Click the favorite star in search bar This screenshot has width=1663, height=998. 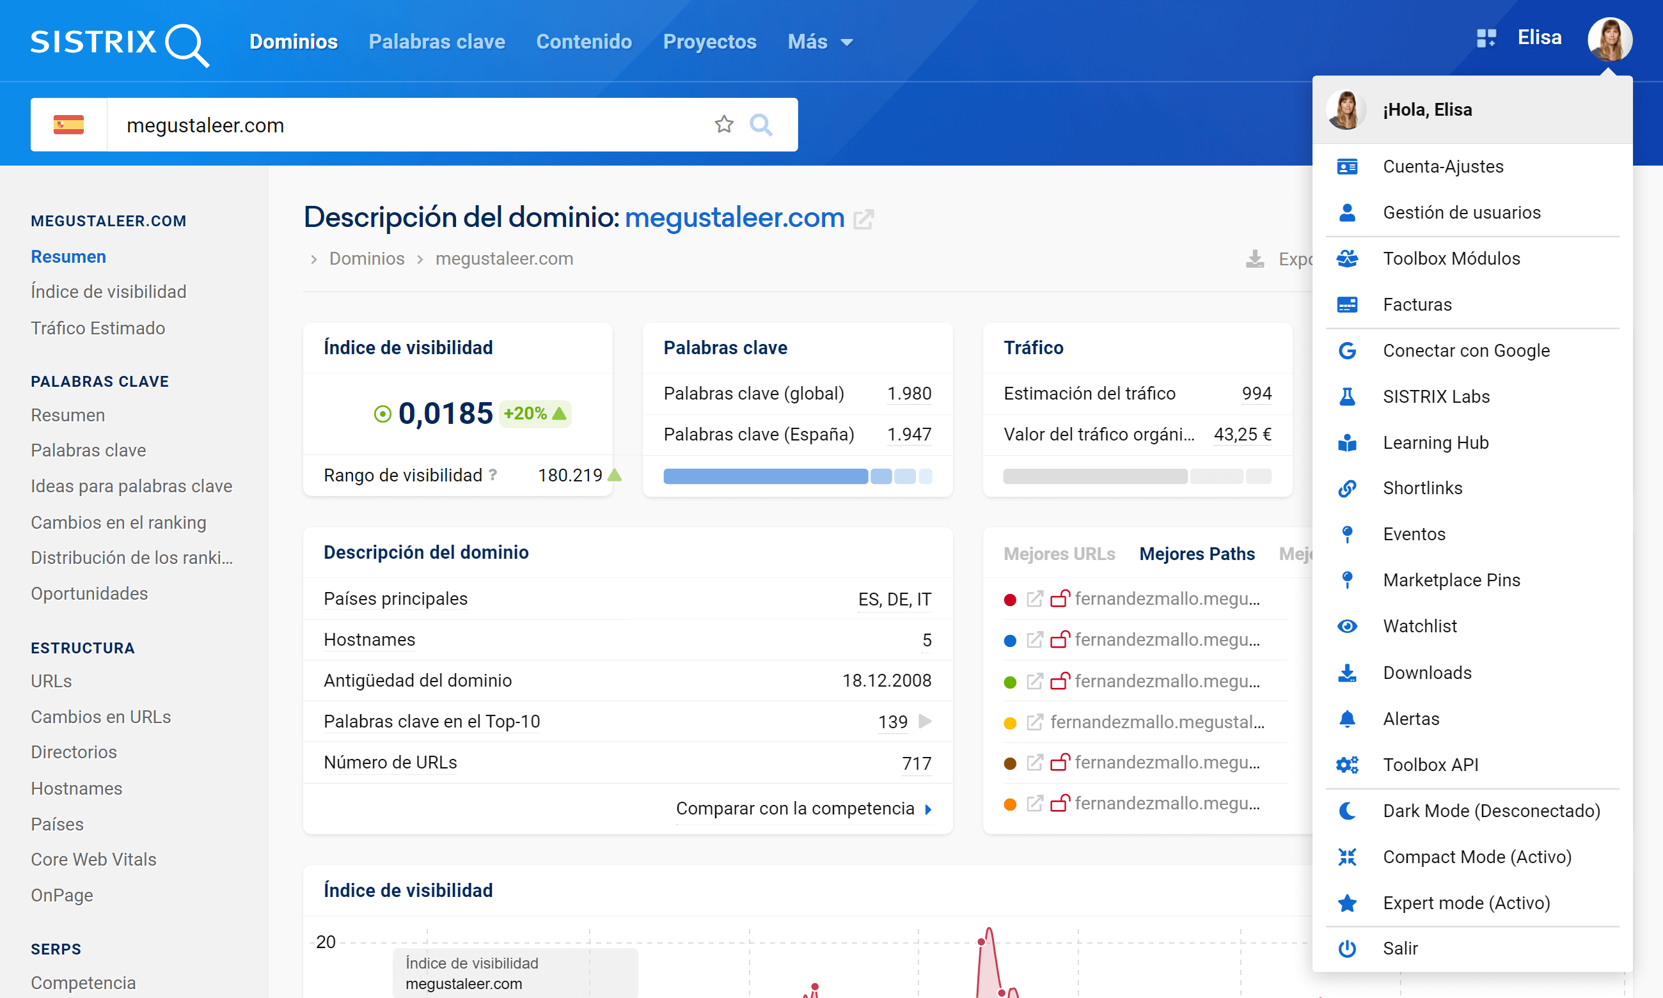click(x=724, y=125)
